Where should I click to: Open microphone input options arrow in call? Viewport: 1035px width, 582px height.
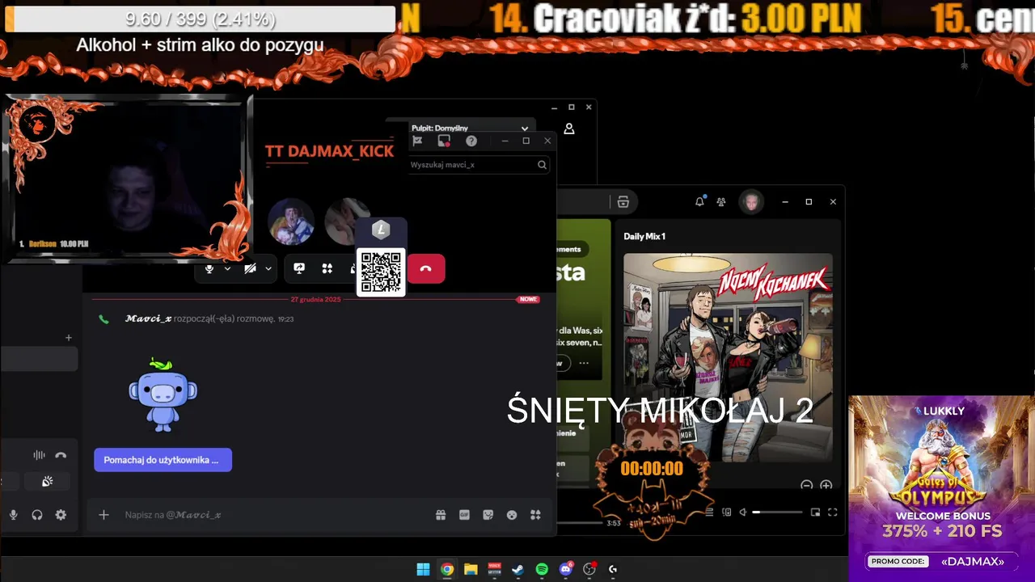click(x=227, y=268)
